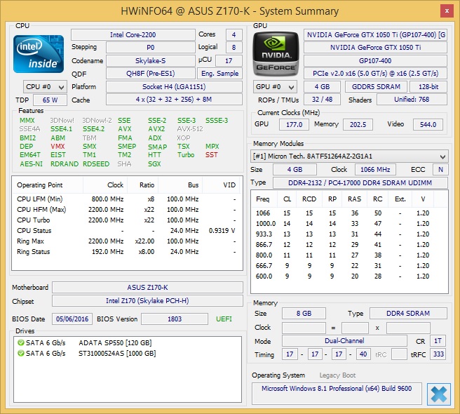Click the Skylake-S codename field
460x414 pixels.
(x=151, y=61)
